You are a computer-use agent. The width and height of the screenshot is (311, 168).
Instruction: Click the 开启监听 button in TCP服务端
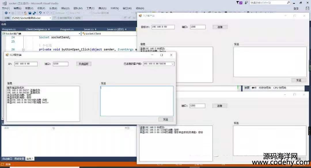(x=84, y=64)
